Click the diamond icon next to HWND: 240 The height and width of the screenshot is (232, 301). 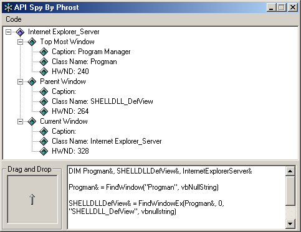click(x=44, y=72)
